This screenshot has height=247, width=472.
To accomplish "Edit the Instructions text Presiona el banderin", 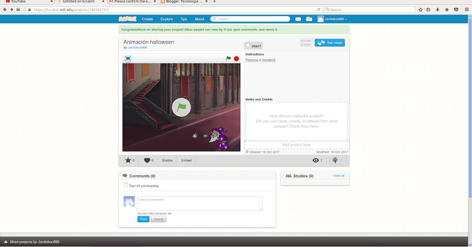I will pos(260,60).
